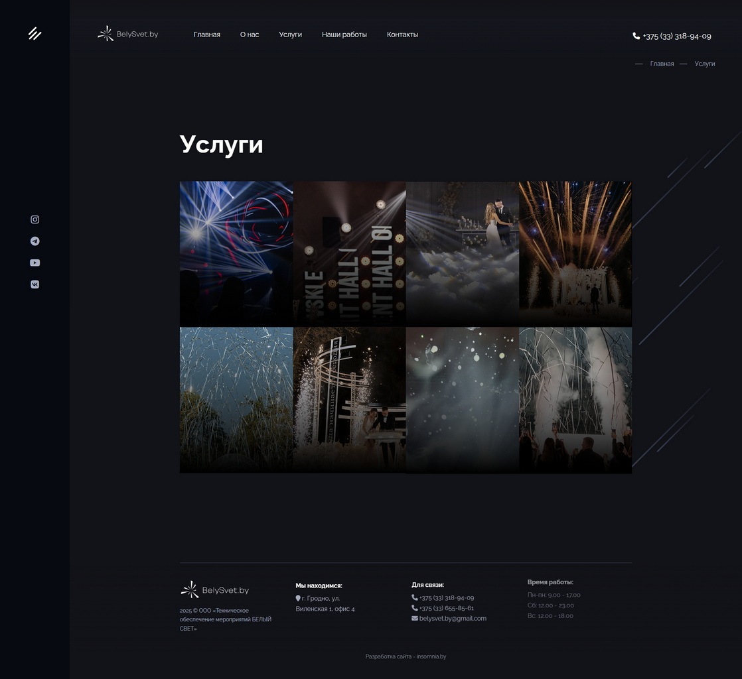Select Услуги in the navigation bar
The height and width of the screenshot is (679, 742).
pyautogui.click(x=290, y=34)
